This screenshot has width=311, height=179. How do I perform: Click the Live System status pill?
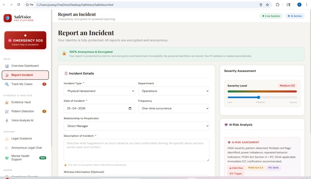(x=271, y=16)
